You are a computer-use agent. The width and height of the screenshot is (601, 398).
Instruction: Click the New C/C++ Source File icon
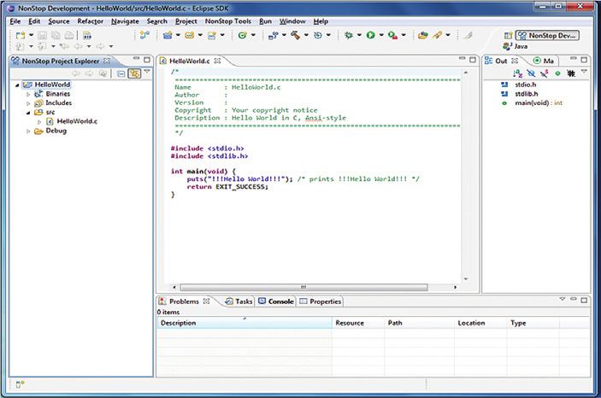coord(211,35)
